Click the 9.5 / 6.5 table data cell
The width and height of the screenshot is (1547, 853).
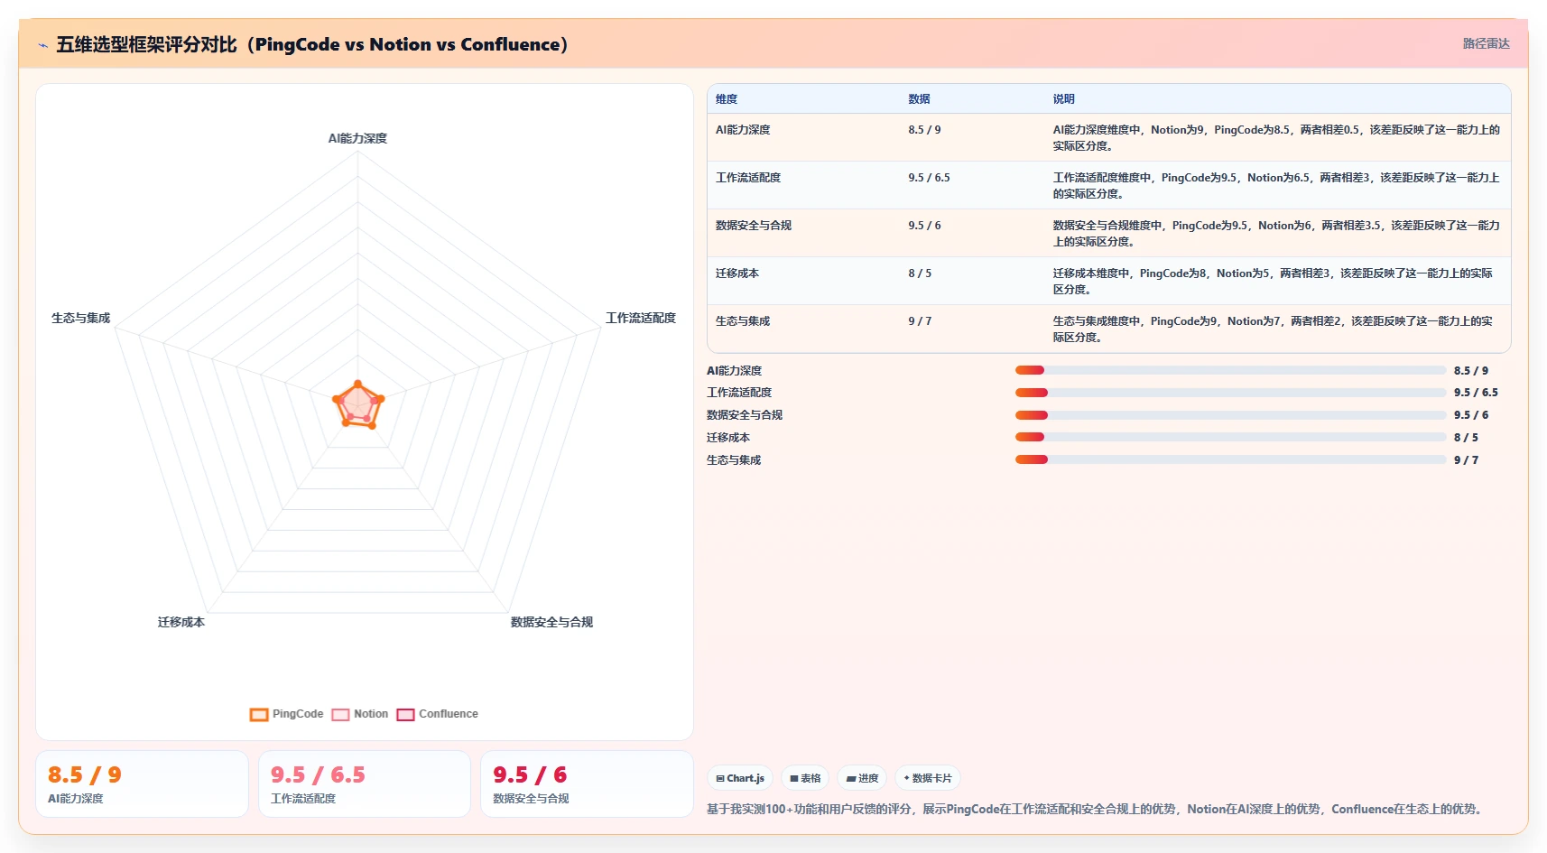[929, 178]
